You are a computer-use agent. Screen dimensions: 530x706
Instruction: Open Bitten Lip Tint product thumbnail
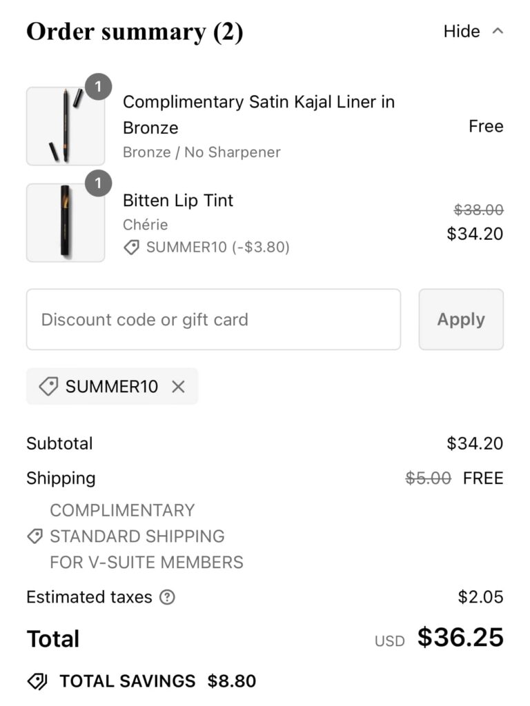[x=66, y=222]
